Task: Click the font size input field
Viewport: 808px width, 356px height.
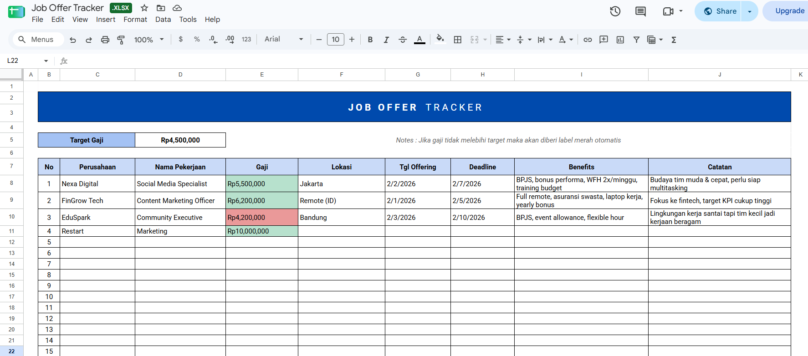Action: point(336,40)
